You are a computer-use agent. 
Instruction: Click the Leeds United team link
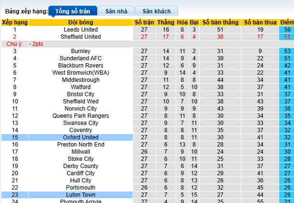coord(80,30)
